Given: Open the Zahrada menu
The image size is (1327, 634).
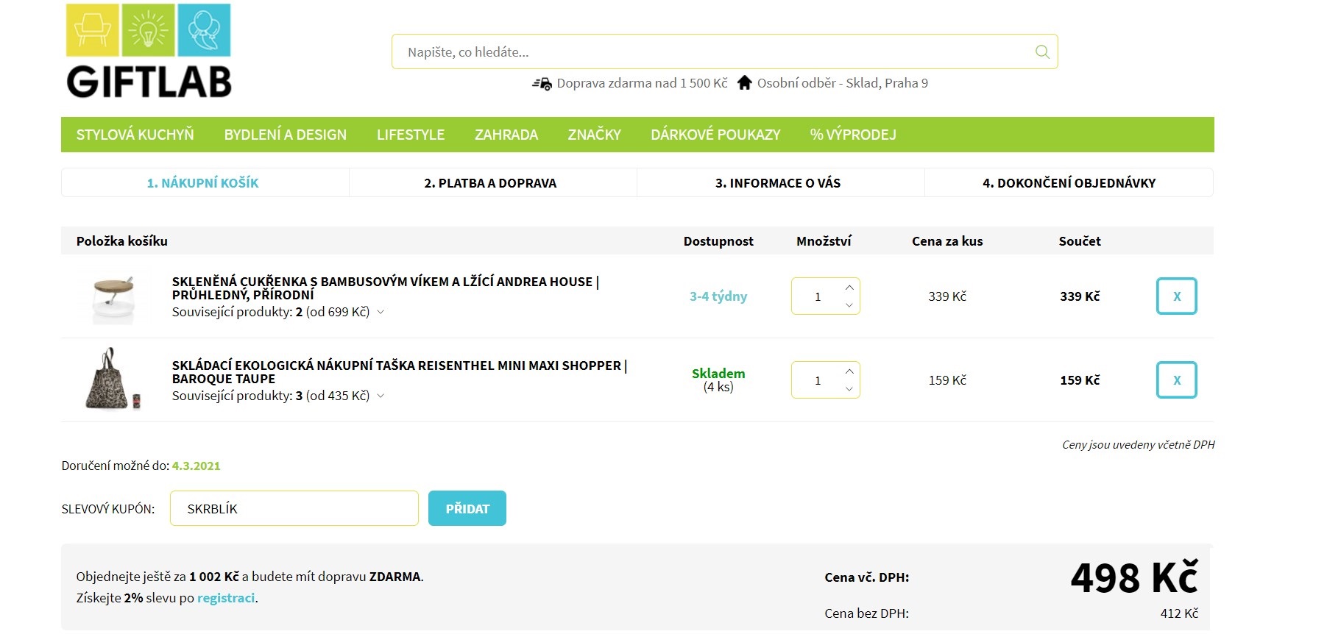Looking at the screenshot, I should pos(506,135).
